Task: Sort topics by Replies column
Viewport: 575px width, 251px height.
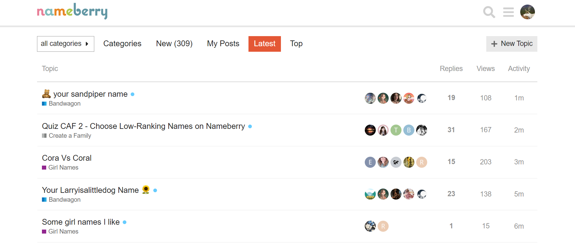Action: pos(451,69)
